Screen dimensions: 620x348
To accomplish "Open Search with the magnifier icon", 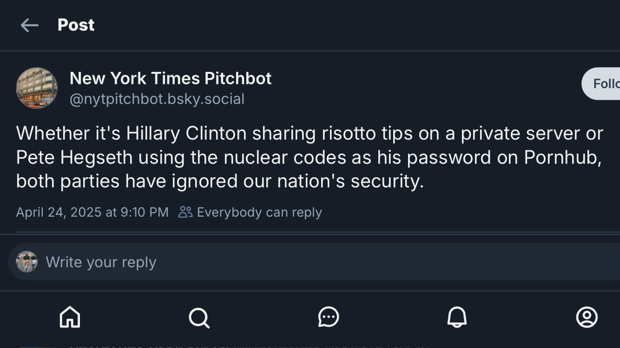I will (199, 317).
